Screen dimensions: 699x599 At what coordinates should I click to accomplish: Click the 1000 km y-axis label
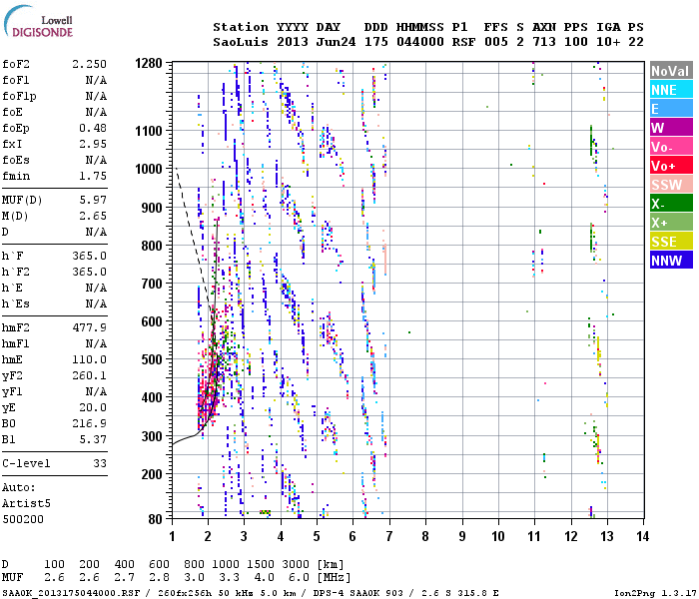(x=149, y=169)
